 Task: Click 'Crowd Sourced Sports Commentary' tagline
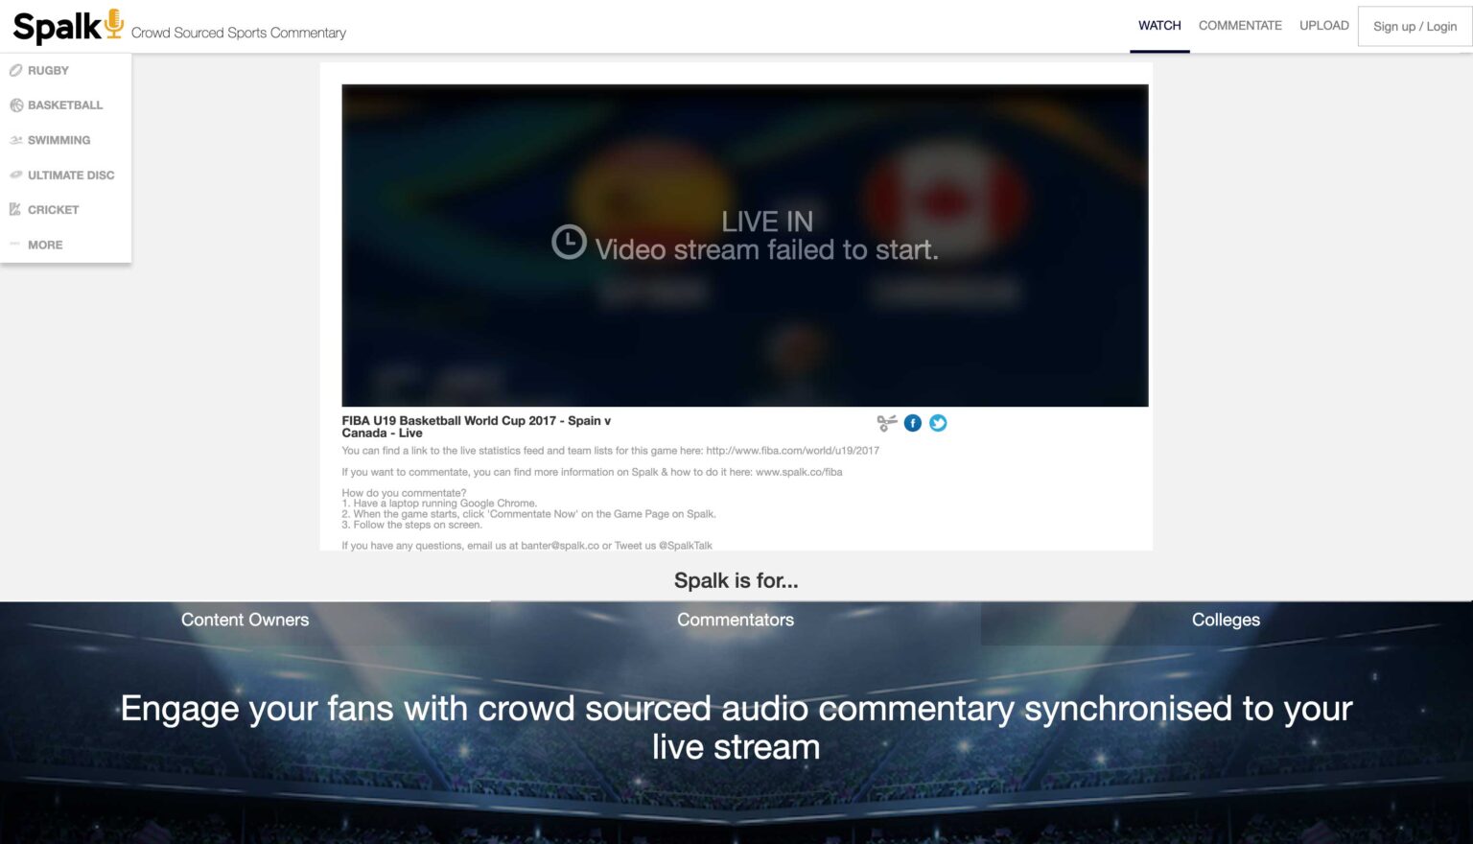(239, 33)
